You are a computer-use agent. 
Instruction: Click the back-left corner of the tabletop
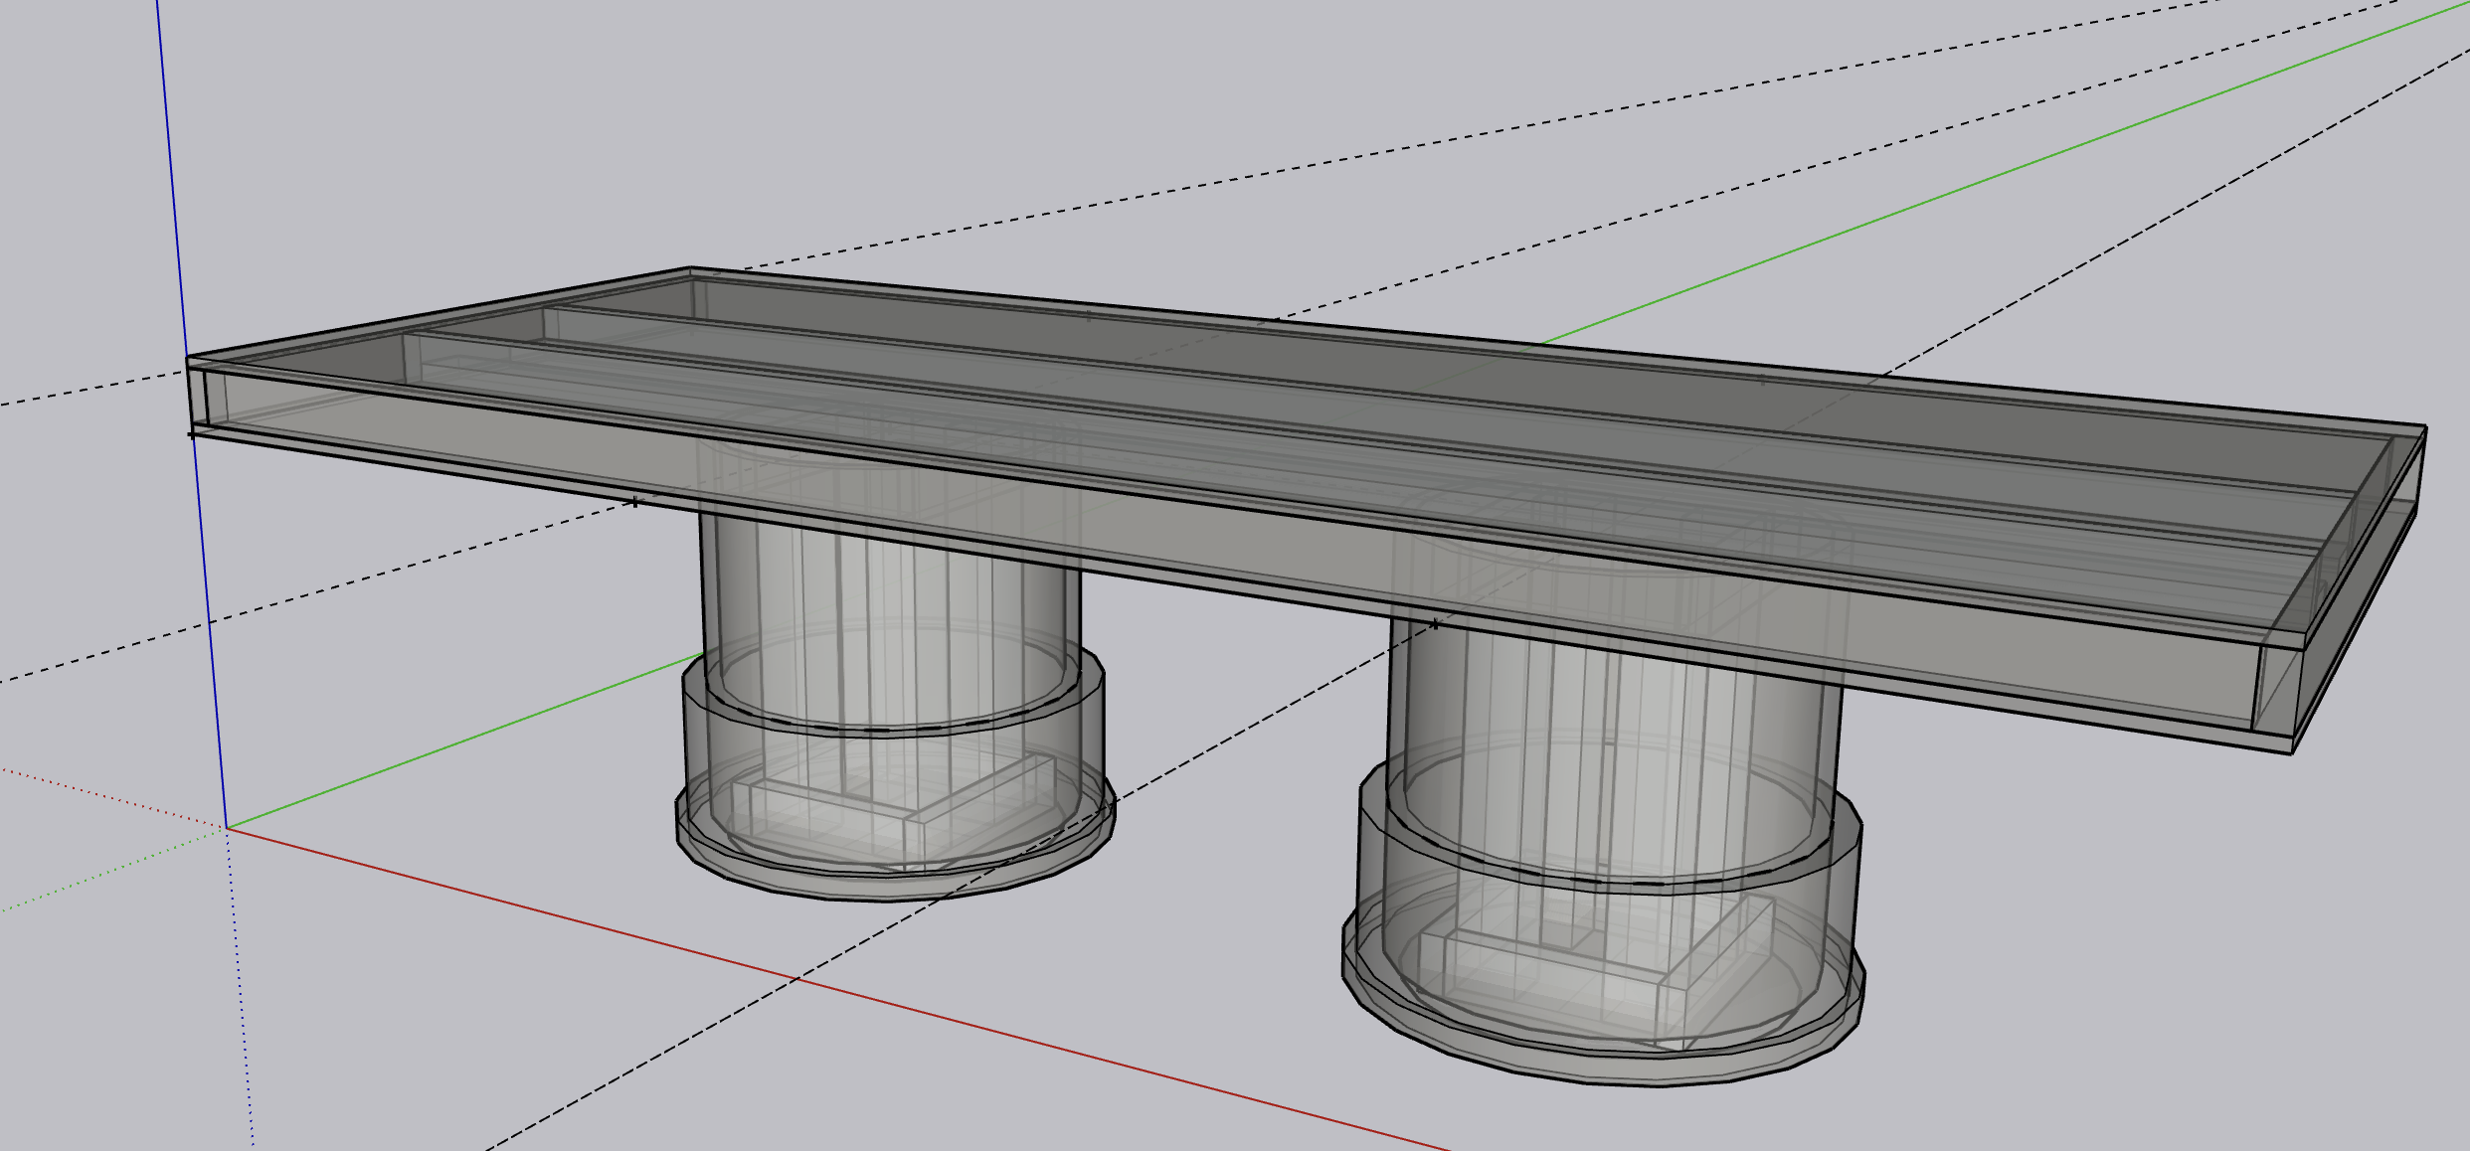[x=691, y=268]
